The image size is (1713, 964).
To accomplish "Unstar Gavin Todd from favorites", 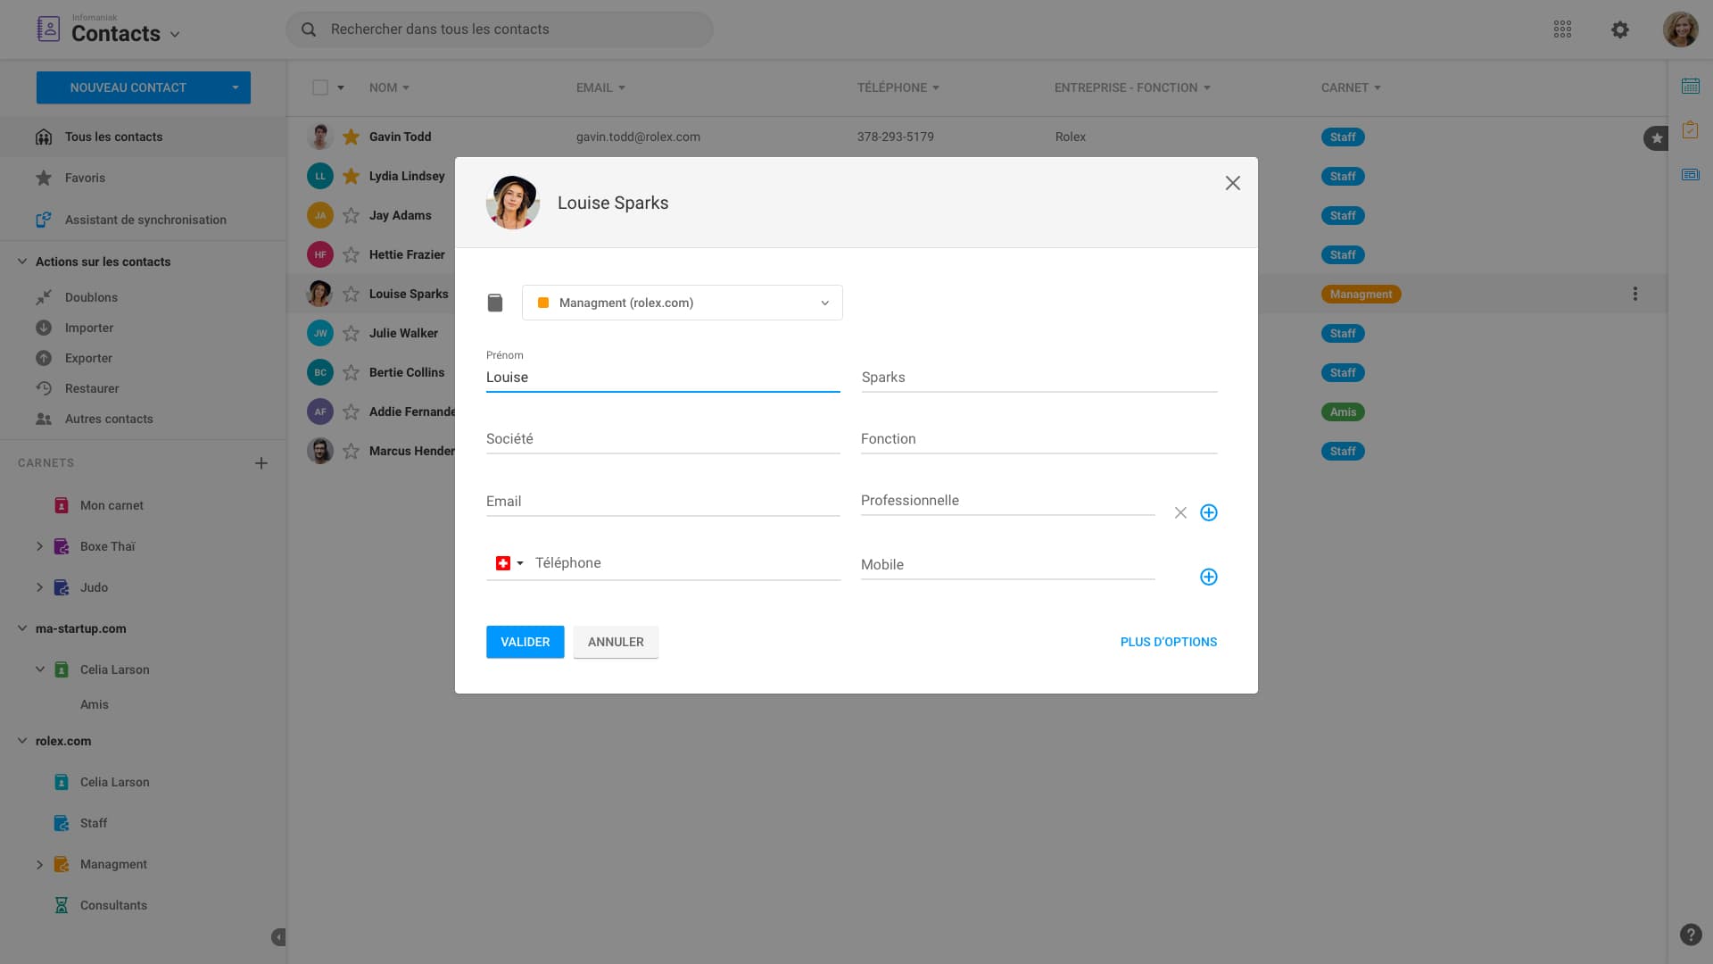I will pyautogui.click(x=351, y=137).
